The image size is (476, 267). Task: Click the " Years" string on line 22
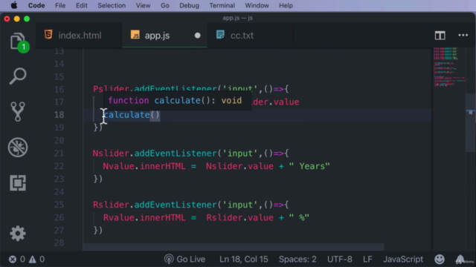(309, 166)
